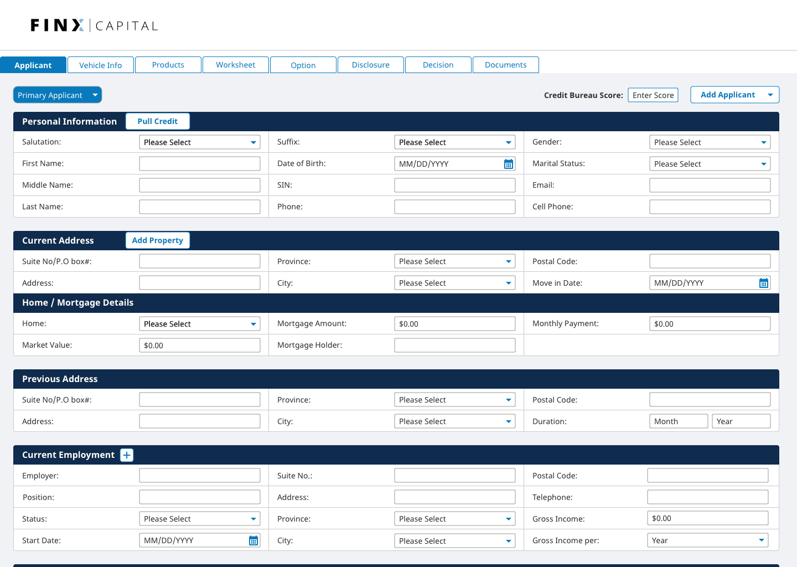Focus the Gross Income field
The height and width of the screenshot is (567, 797).
click(708, 518)
